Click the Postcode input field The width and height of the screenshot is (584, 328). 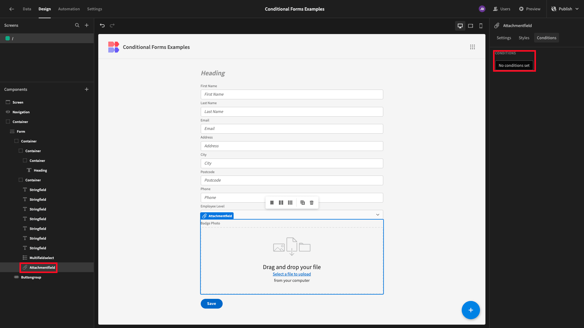[292, 180]
